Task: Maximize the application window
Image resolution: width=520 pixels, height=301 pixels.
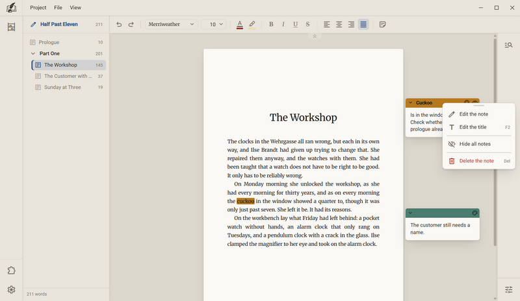Action: pos(497,8)
